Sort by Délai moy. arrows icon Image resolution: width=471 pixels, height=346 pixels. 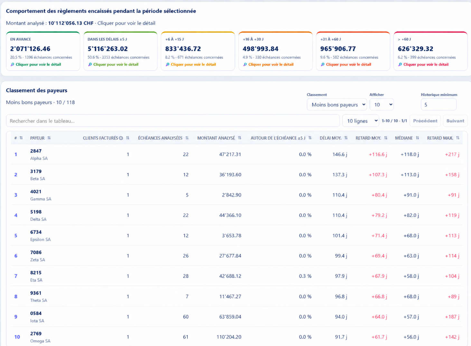(346, 138)
